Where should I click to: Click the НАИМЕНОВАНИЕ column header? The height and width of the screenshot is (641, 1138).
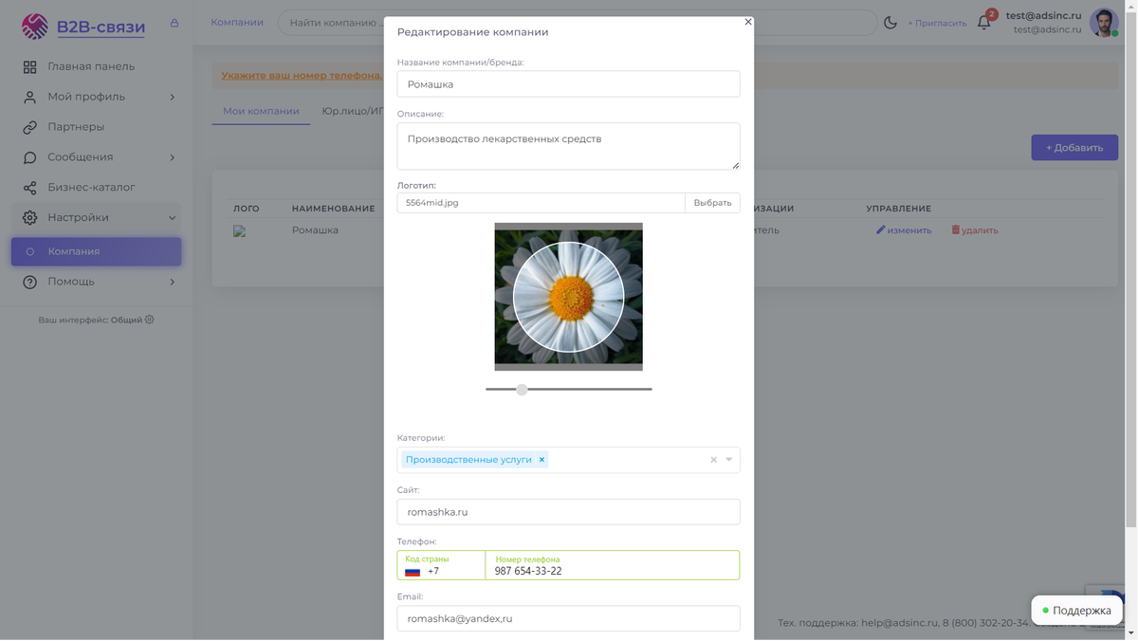point(333,209)
